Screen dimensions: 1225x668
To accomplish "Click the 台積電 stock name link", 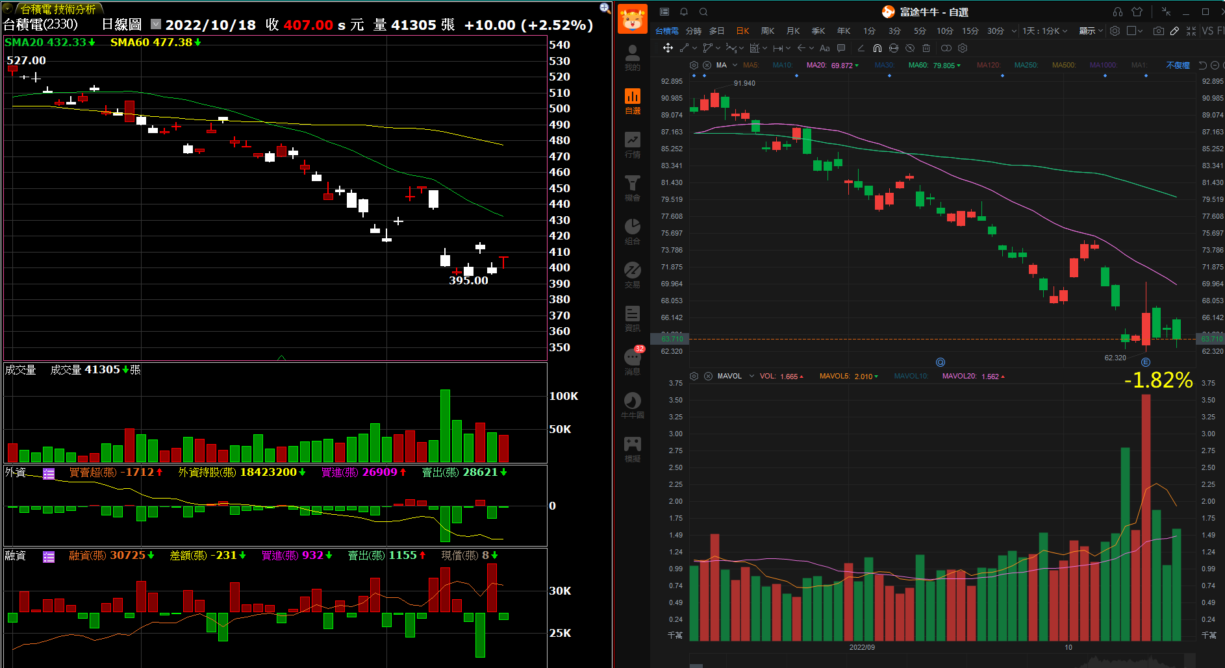I will pyautogui.click(x=666, y=31).
